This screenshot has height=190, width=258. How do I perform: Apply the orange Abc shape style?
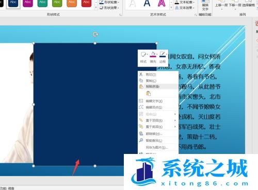click(x=72, y=3)
